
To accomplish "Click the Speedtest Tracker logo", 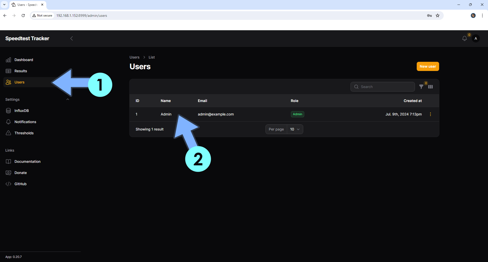I will point(27,38).
